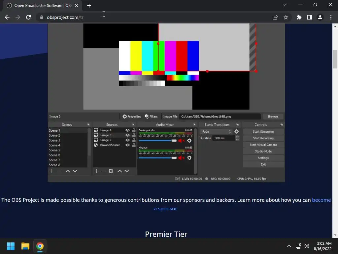The width and height of the screenshot is (338, 254).
Task: Move scene down with arrow
Action: tap(75, 171)
